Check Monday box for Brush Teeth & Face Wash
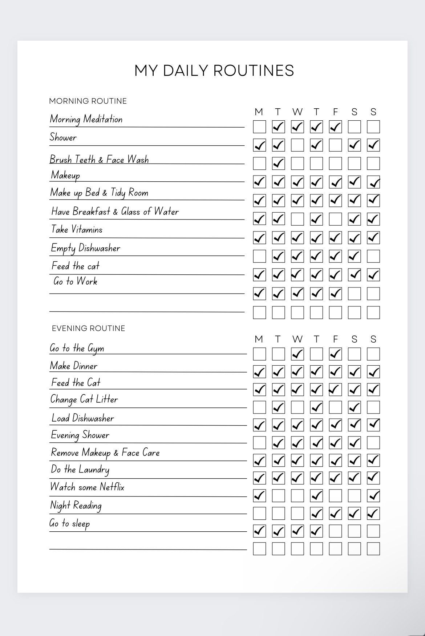The image size is (425, 636). pyautogui.click(x=259, y=164)
